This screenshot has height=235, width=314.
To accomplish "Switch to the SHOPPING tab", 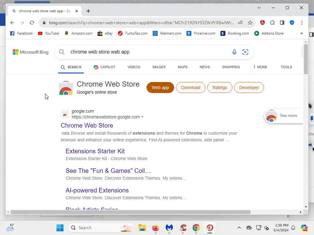I will [231, 67].
